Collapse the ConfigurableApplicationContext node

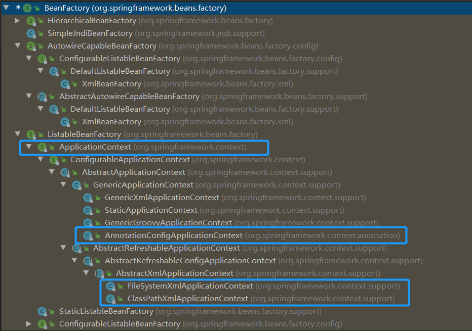(41, 159)
